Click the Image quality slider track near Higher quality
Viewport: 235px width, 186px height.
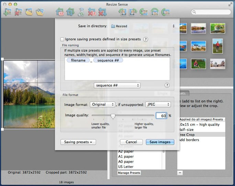[144, 116]
